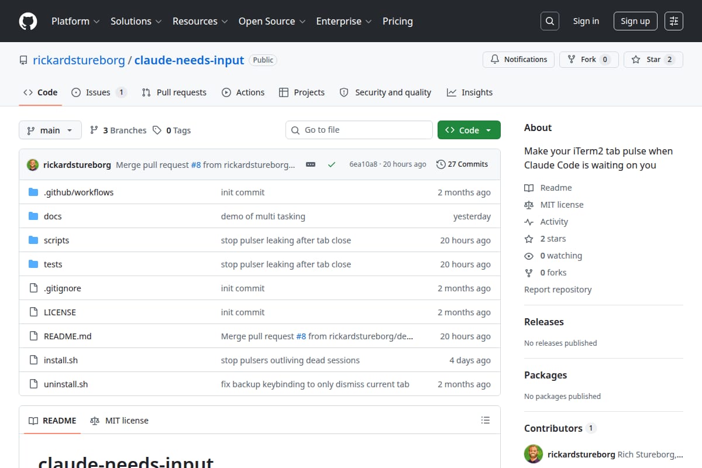Switch to the Issues tab
Image resolution: width=702 pixels, height=468 pixels.
pos(99,92)
